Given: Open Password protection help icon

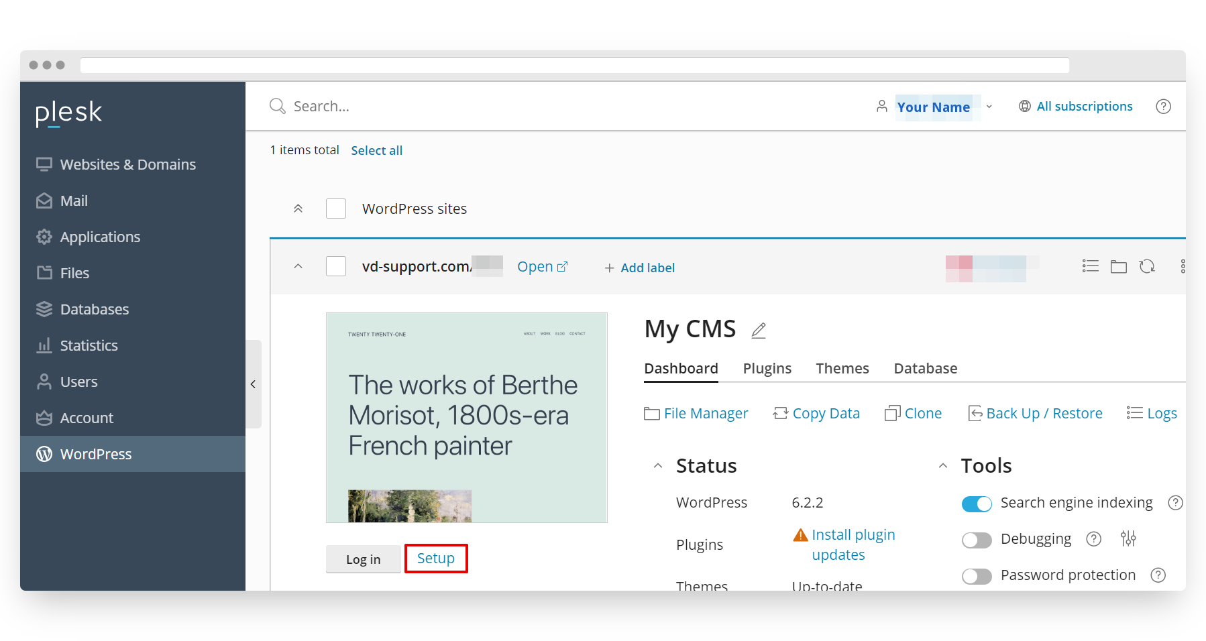Looking at the screenshot, I should click(x=1158, y=575).
